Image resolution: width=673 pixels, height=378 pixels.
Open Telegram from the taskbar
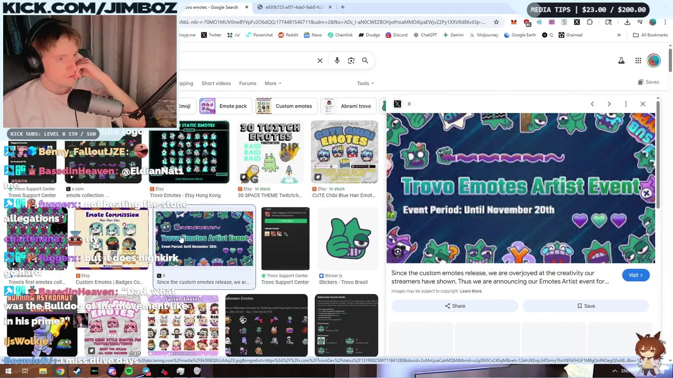coord(146,372)
